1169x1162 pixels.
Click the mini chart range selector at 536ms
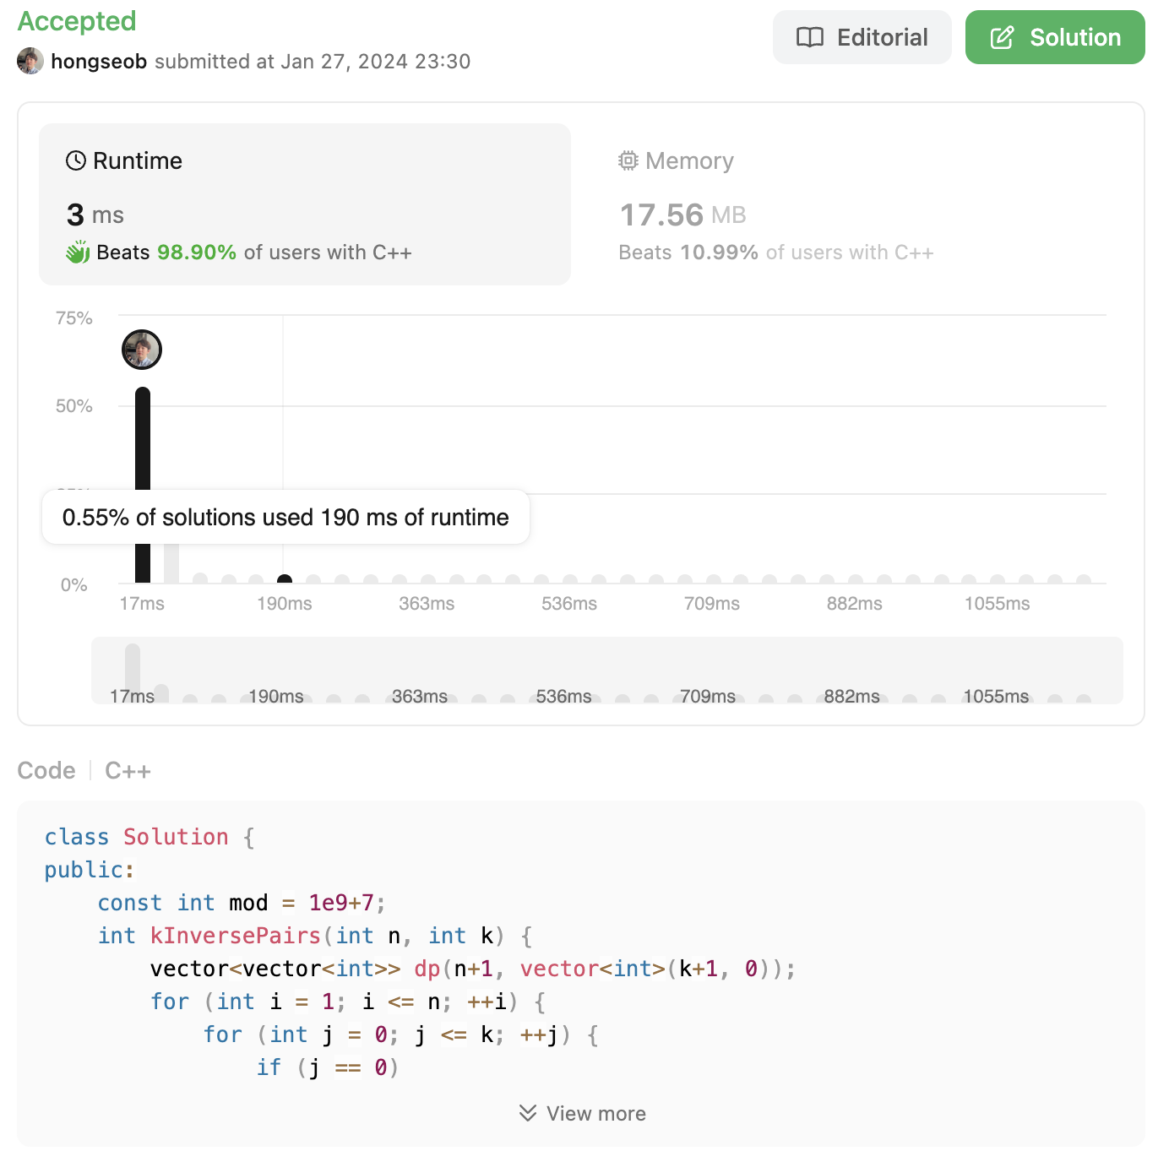coord(565,698)
